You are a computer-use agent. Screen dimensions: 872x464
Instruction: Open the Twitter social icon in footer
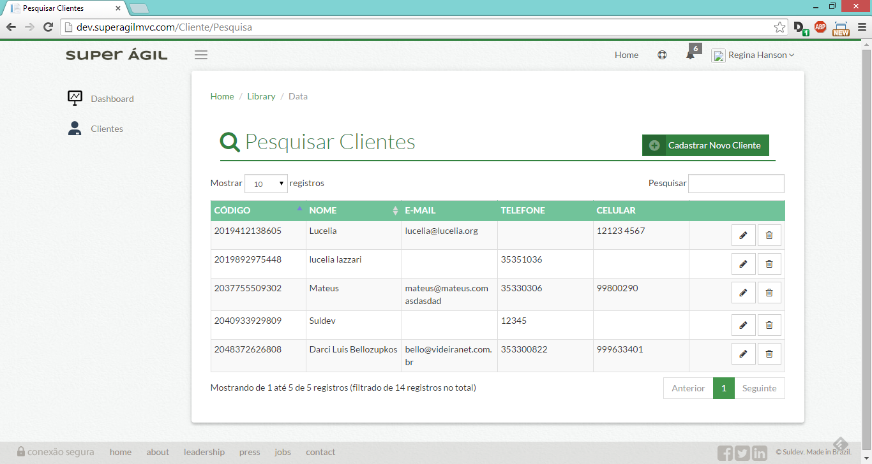(742, 453)
